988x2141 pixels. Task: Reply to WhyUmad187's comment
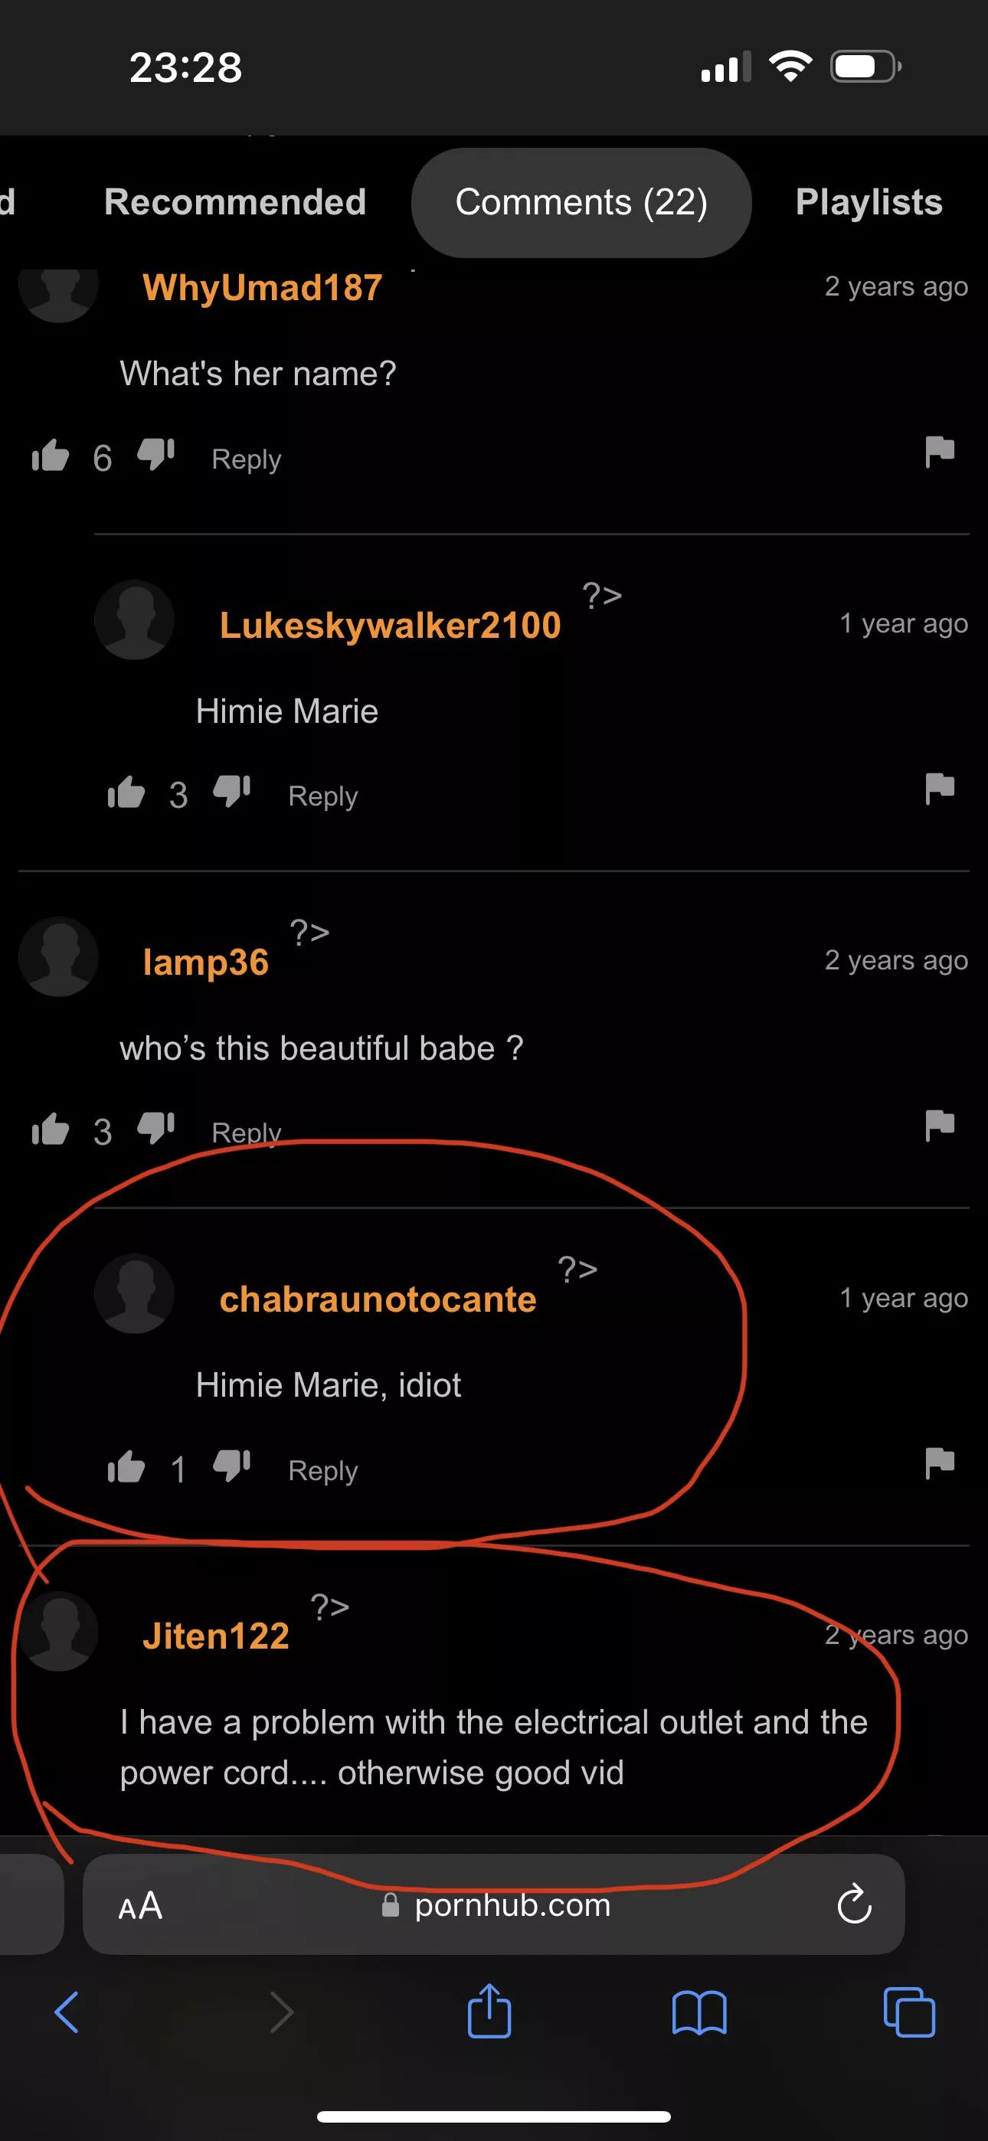[246, 459]
